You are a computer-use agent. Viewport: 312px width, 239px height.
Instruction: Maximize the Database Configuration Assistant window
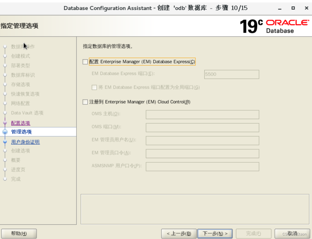(293, 8)
